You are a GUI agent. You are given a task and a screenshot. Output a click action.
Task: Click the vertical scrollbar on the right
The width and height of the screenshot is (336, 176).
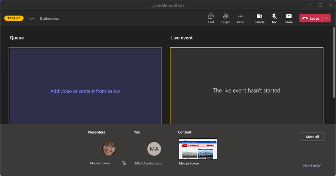[334, 62]
